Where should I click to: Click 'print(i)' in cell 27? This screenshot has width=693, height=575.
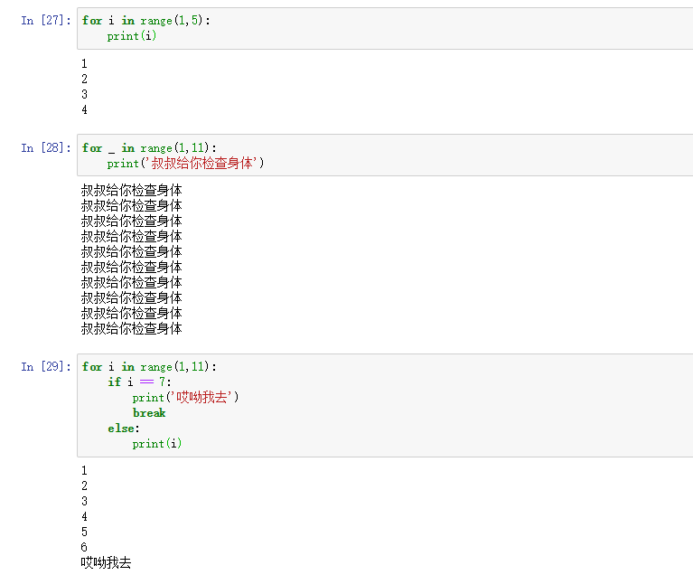coord(132,36)
